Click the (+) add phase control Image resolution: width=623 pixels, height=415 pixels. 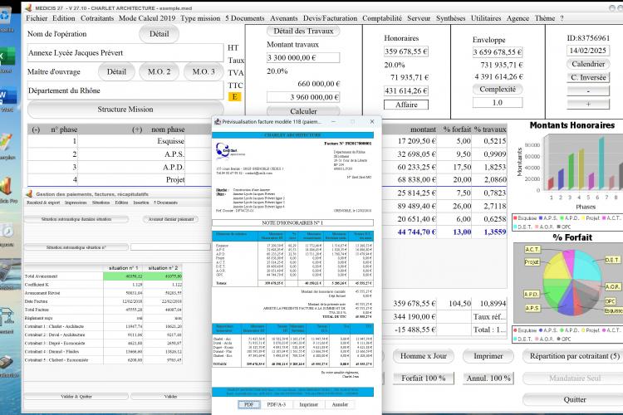tap(137, 129)
